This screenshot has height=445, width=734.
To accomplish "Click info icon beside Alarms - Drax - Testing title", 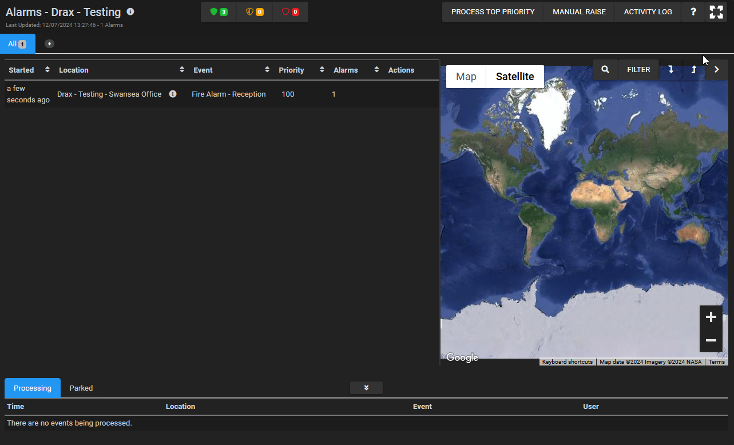I will (x=130, y=11).
